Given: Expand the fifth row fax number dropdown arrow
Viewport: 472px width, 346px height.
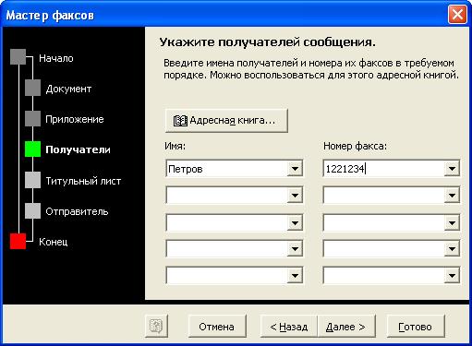Looking at the screenshot, I should pos(452,275).
